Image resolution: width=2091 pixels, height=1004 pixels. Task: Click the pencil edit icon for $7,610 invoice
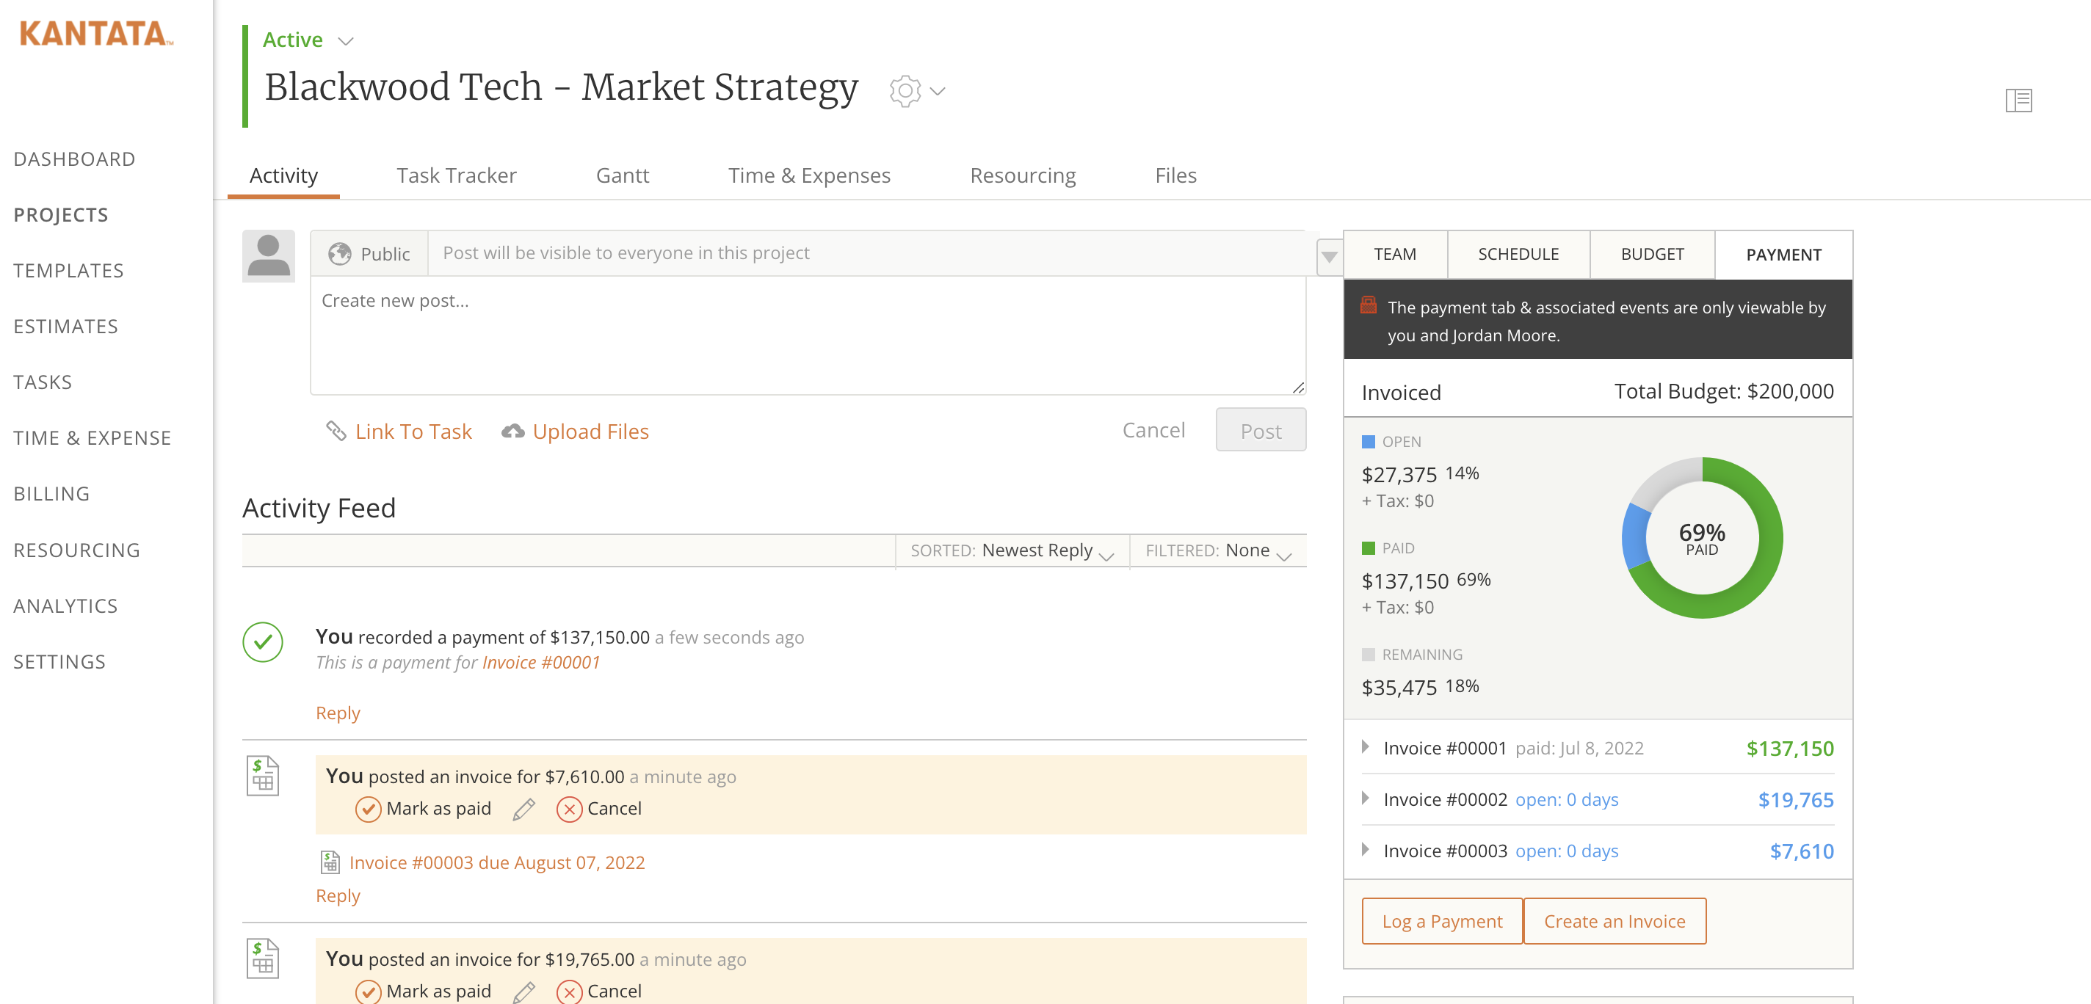[523, 810]
